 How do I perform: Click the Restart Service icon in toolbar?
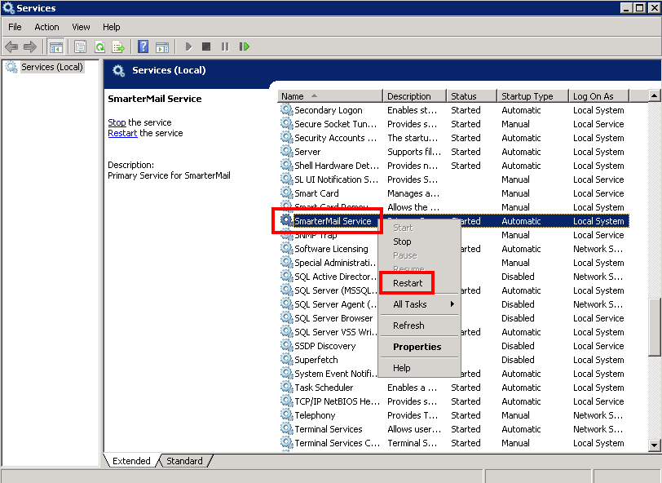(x=244, y=47)
